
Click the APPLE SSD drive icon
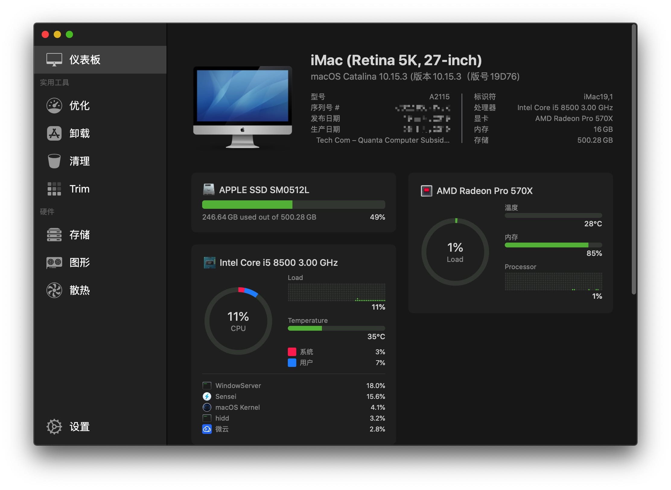tap(208, 189)
